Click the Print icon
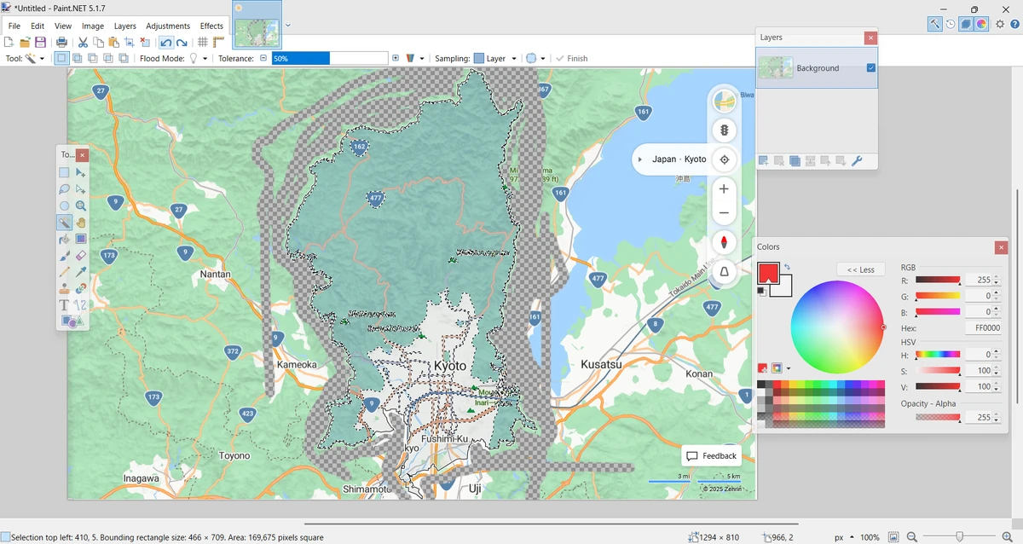1023x544 pixels. click(62, 42)
